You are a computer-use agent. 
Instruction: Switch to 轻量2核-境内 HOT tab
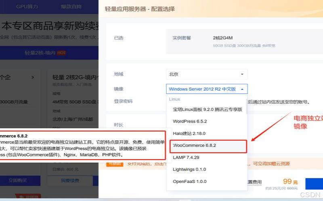45,53
